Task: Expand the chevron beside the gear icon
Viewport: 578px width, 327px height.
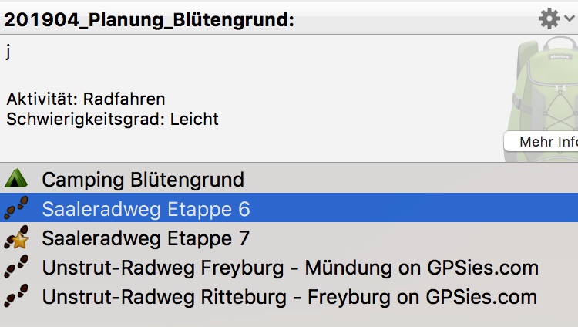Action: tap(570, 18)
